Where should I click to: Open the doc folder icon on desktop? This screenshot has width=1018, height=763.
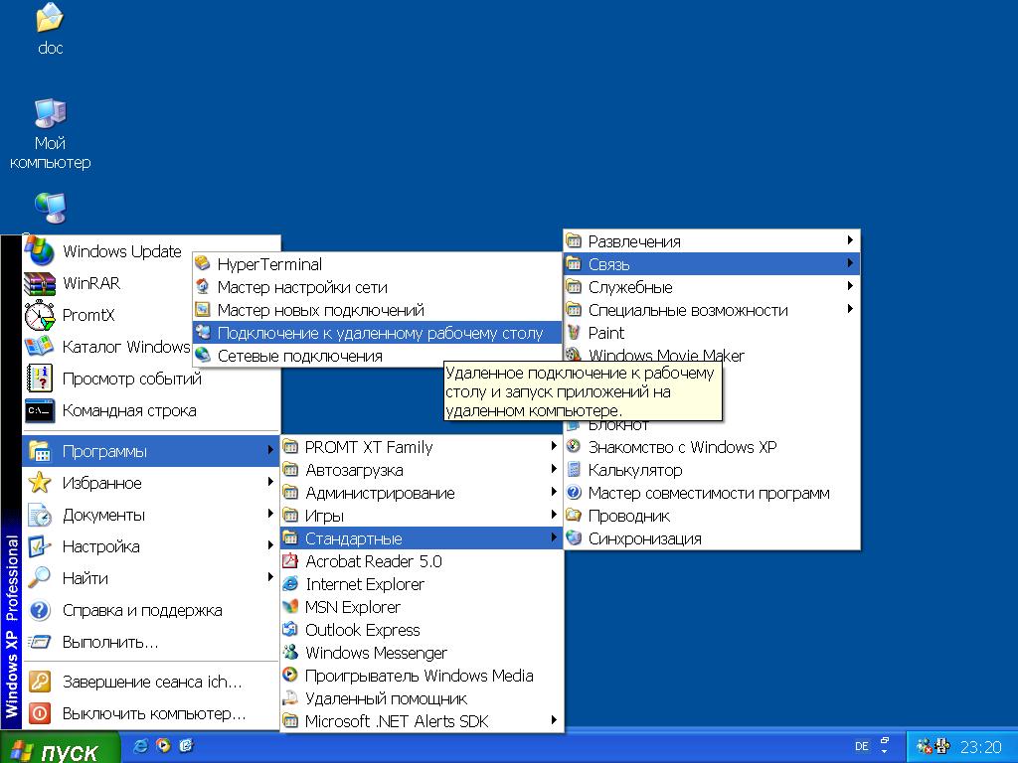50,18
